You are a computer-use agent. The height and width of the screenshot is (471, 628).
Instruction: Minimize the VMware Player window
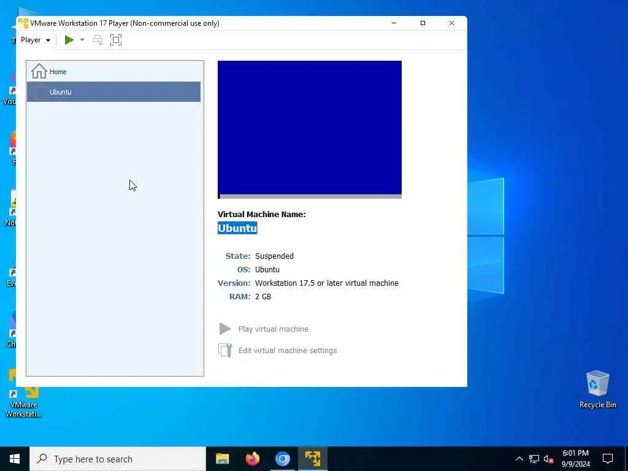coord(394,23)
